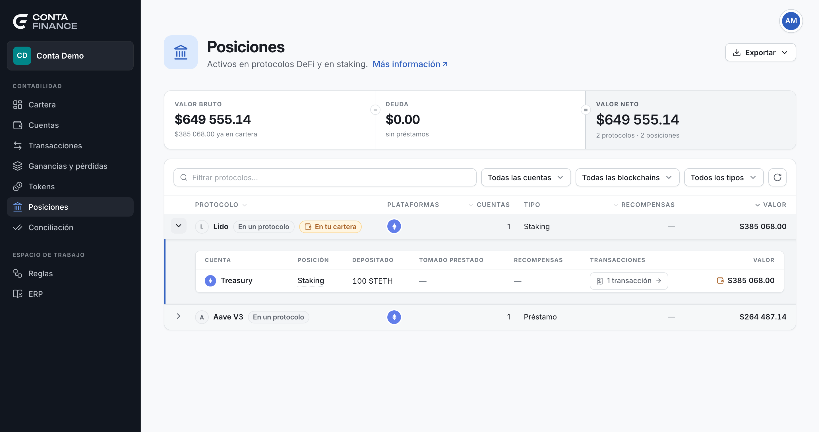Click the Treasury account name
Viewport: 819px width, 432px height.
pyautogui.click(x=236, y=281)
